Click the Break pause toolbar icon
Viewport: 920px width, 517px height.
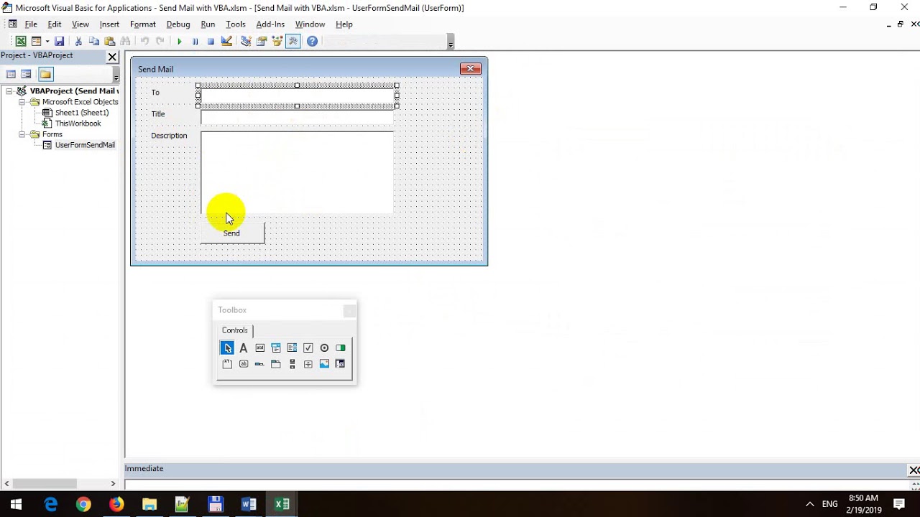(195, 42)
